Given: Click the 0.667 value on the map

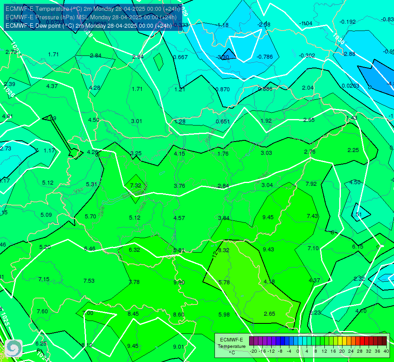Looking at the screenshot, I should [x=180, y=57].
